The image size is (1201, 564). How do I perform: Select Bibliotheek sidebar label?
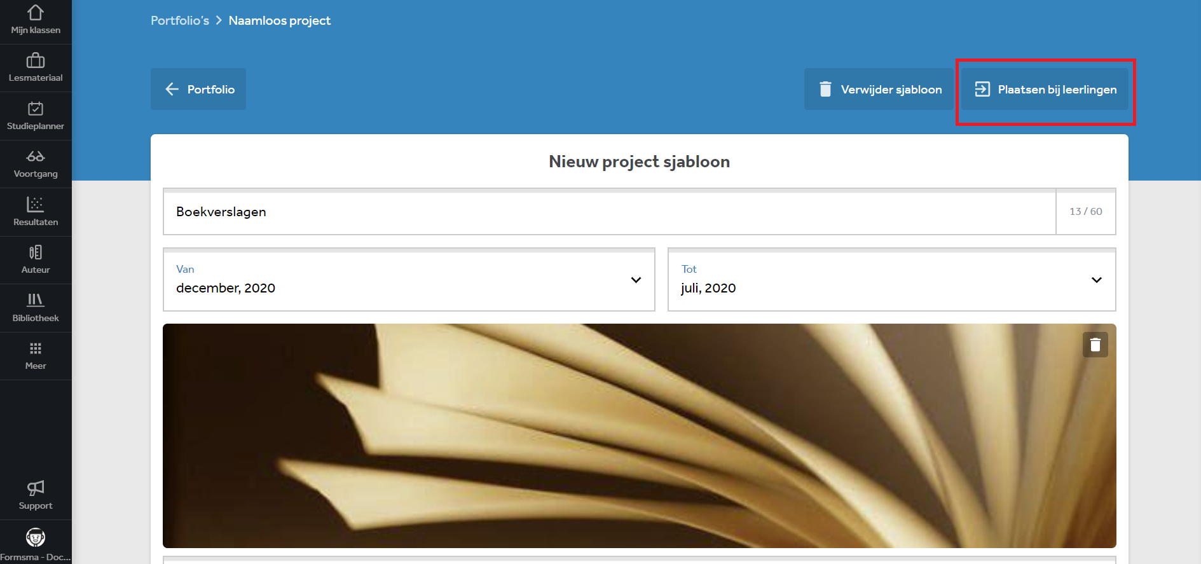point(36,318)
